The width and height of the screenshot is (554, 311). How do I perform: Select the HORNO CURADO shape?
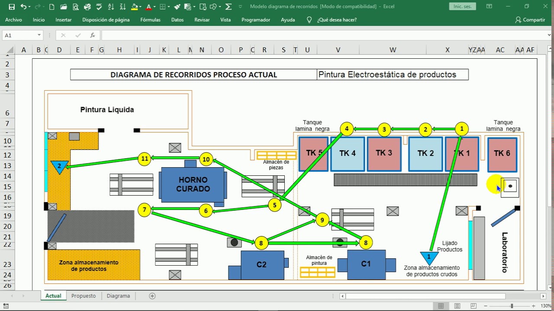[x=193, y=184]
